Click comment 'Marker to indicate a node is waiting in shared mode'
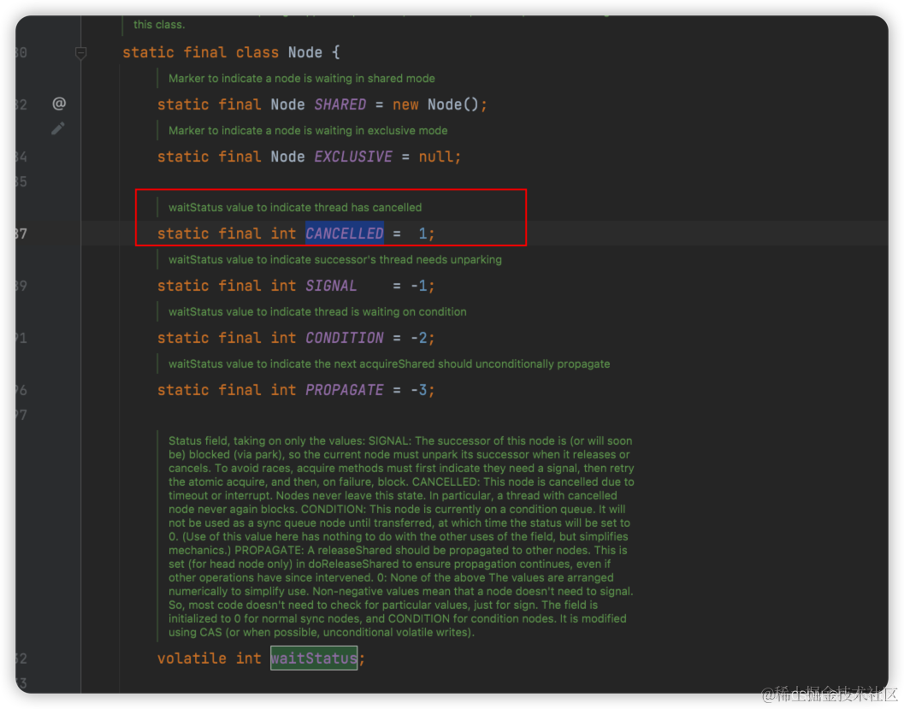This screenshot has height=709, width=904. tap(302, 79)
